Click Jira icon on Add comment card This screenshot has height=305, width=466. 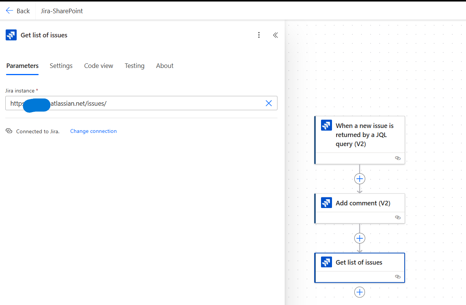coord(326,203)
